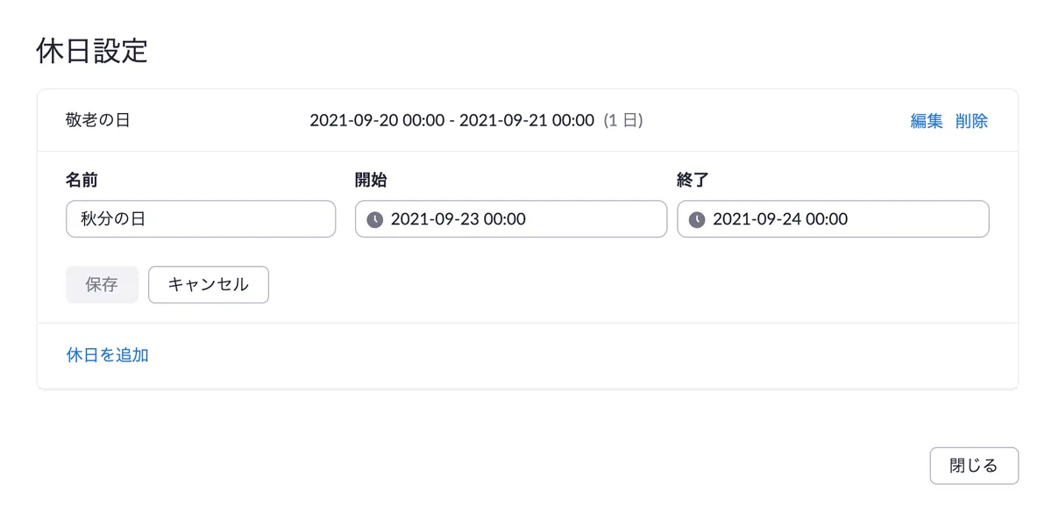Delete 敬老の日 using the 削除 link
The height and width of the screenshot is (506, 1052).
point(971,121)
